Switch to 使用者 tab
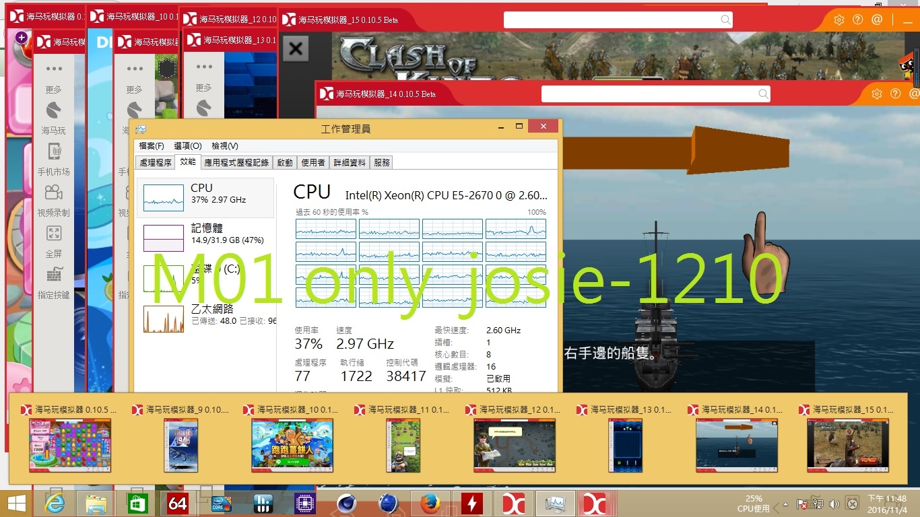920x517 pixels. tap(313, 162)
